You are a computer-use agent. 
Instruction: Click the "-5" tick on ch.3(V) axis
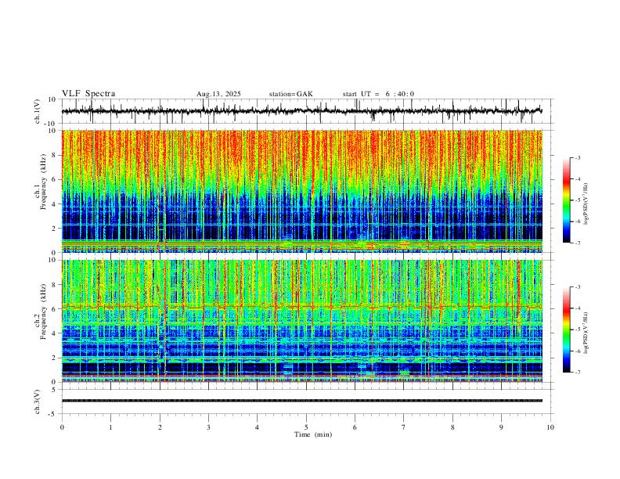[x=53, y=414]
